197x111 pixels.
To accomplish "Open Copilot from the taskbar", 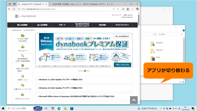I will (53, 108).
